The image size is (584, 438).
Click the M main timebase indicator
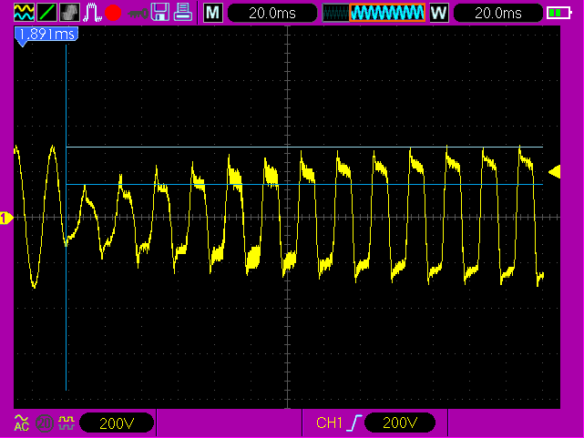click(211, 13)
